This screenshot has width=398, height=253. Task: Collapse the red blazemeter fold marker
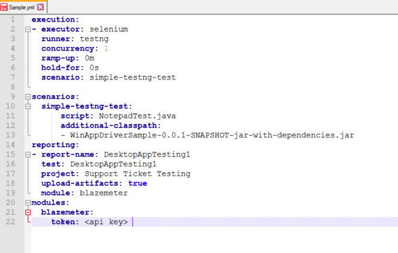[28, 213]
